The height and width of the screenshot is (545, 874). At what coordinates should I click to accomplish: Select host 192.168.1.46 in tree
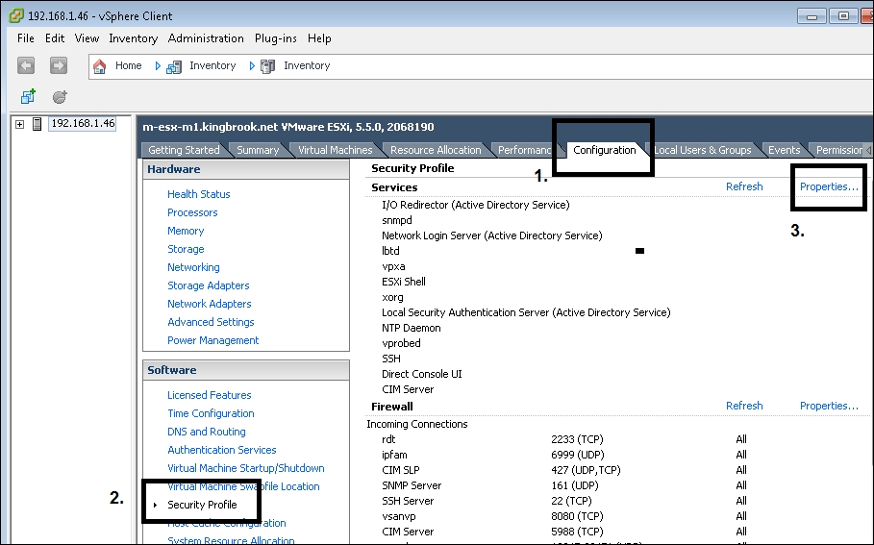click(83, 123)
